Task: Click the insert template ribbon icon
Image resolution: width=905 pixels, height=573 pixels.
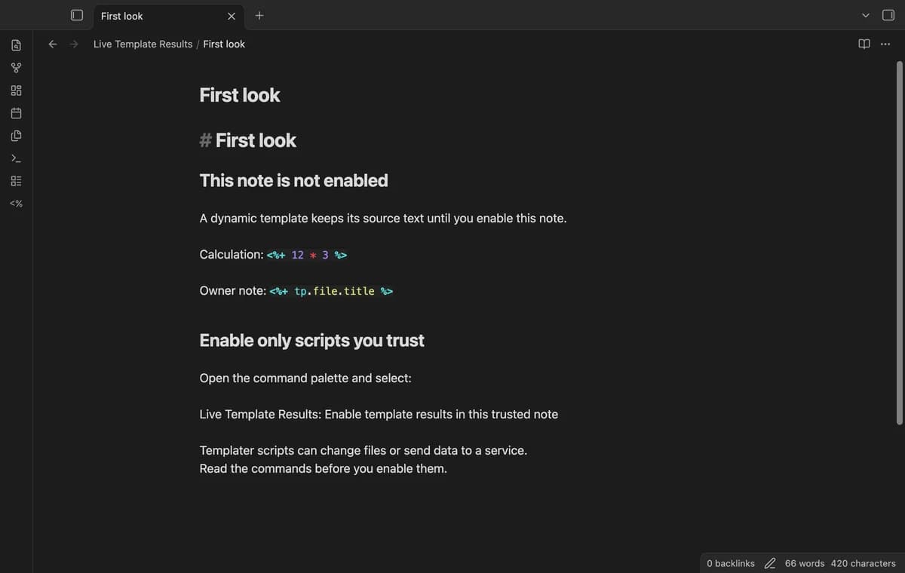Action: 16,136
